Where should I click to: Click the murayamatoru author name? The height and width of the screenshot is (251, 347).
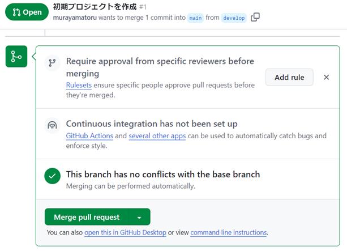(75, 18)
